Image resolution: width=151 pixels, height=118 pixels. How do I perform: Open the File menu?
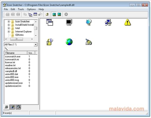(x=6, y=9)
